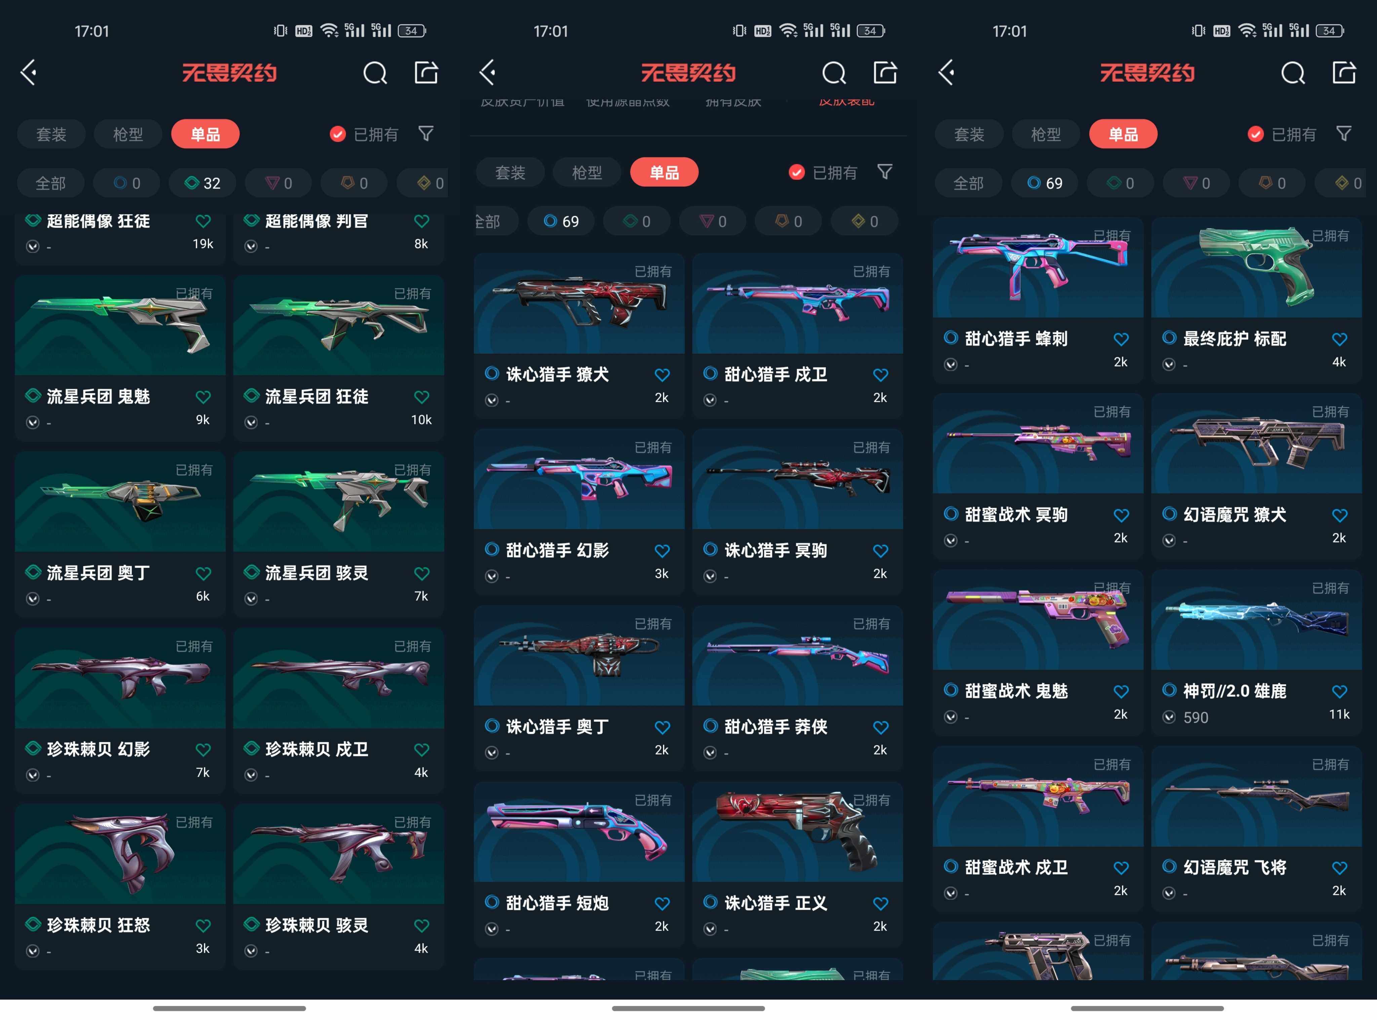Expand the chevron circle under 甜心猎手 短炮
Viewport: 1377px width, 1020px height.
491,929
